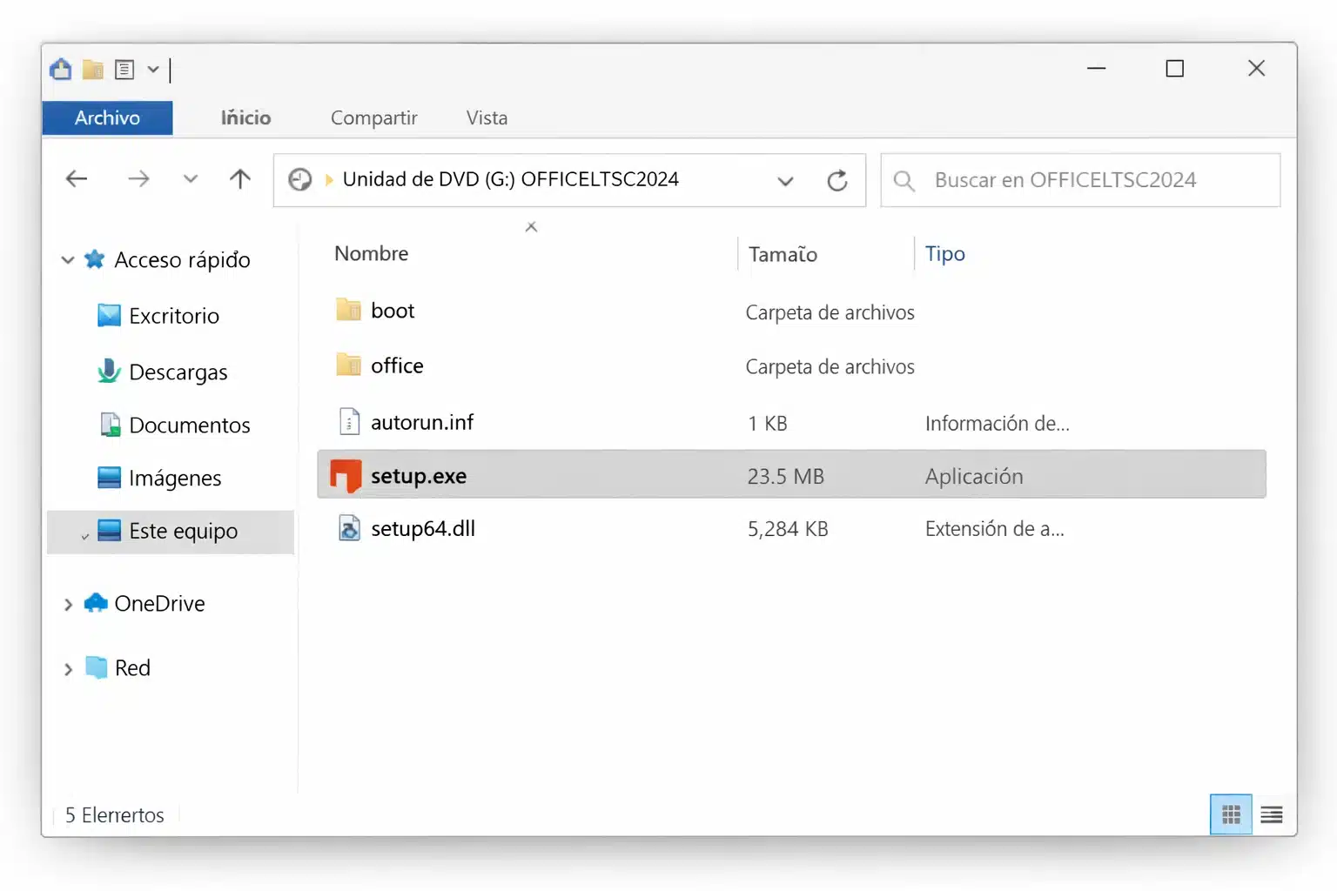Go up one folder level
The height and width of the screenshot is (891, 1337).
tap(239, 178)
